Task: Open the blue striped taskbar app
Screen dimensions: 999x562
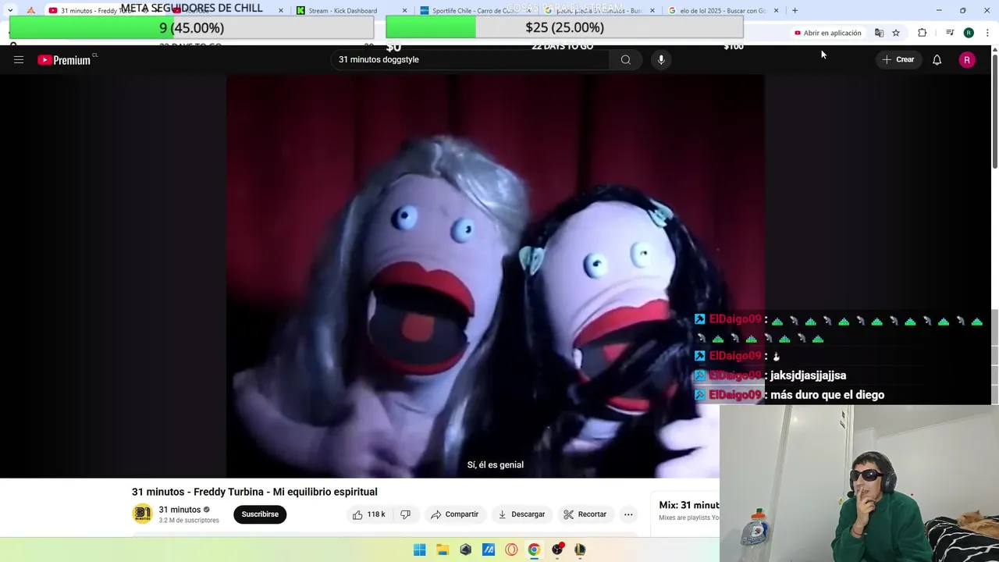Action: [489, 550]
